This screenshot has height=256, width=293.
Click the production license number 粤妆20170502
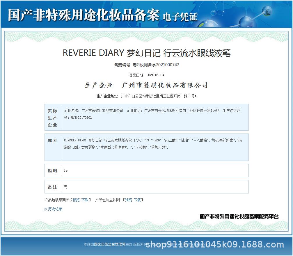pyautogui.click(x=81, y=118)
